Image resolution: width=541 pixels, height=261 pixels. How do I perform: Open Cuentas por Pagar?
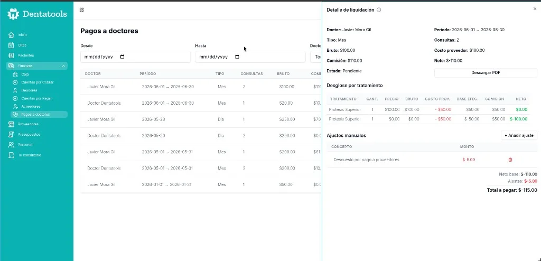(36, 98)
